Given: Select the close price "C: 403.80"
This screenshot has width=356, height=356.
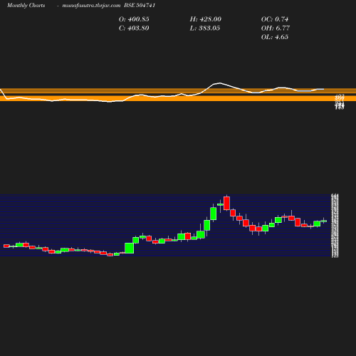Looking at the screenshot, I should click(134, 28).
